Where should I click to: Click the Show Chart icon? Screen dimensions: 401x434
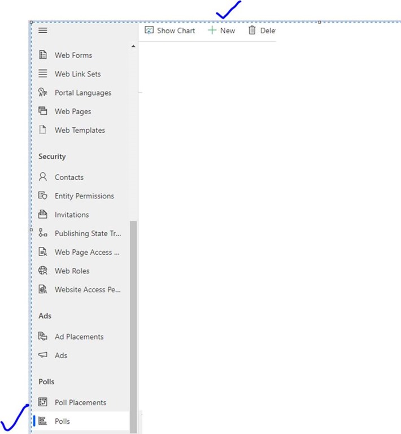click(150, 31)
